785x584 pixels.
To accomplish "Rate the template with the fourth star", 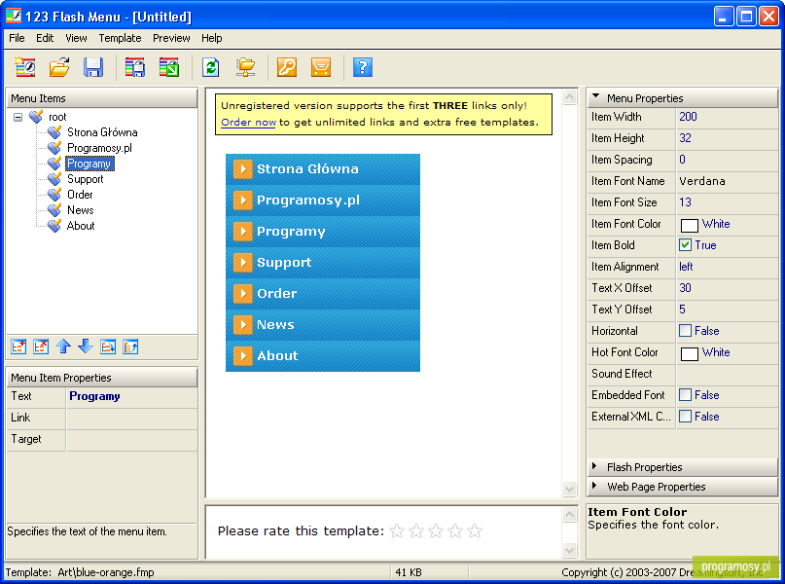I will tap(455, 530).
